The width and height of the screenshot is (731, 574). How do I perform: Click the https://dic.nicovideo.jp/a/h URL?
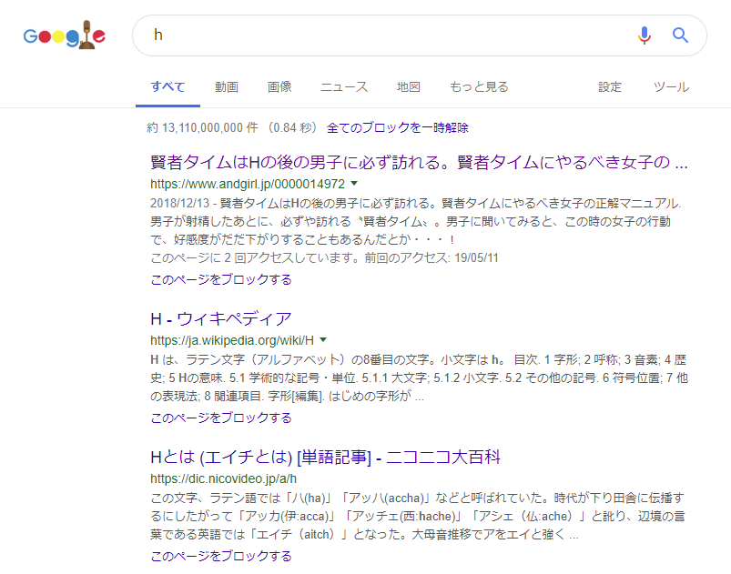[223, 479]
